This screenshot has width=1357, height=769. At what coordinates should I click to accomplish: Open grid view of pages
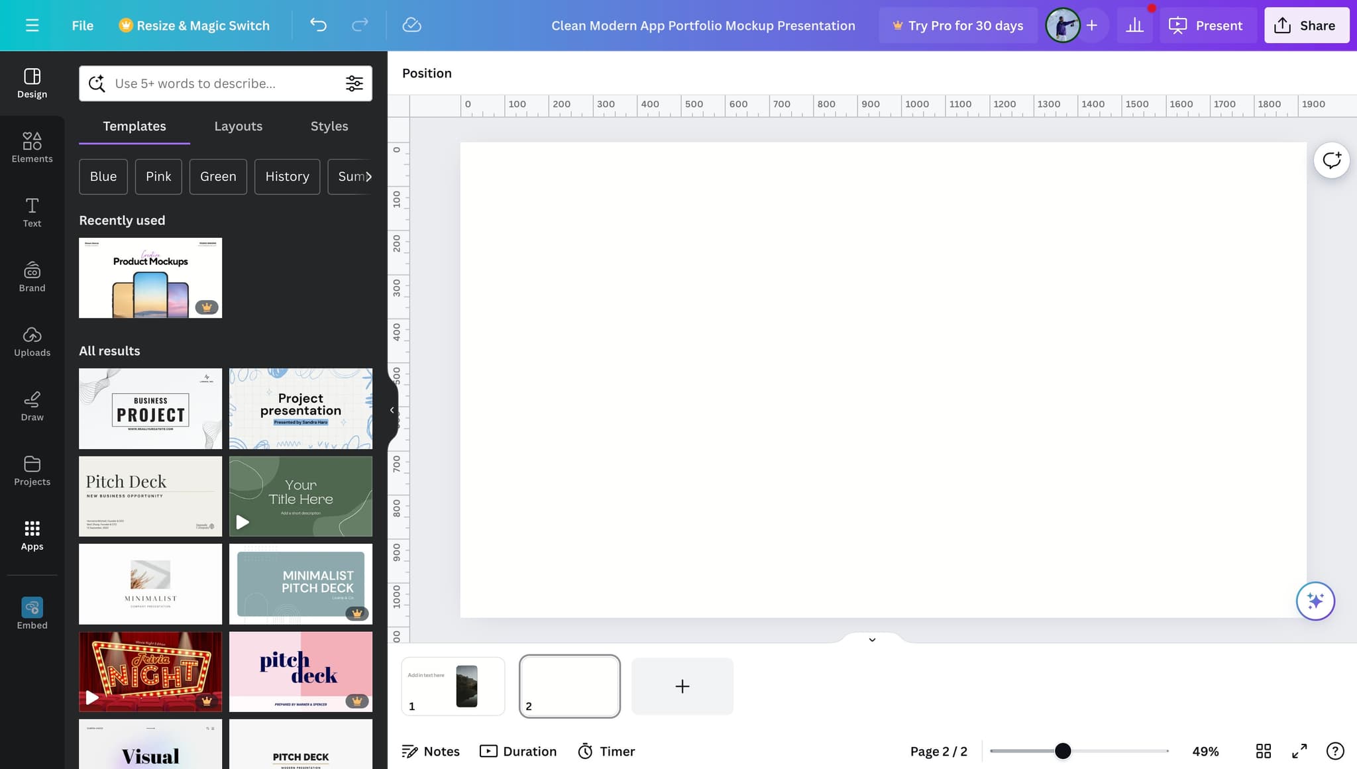1263,750
